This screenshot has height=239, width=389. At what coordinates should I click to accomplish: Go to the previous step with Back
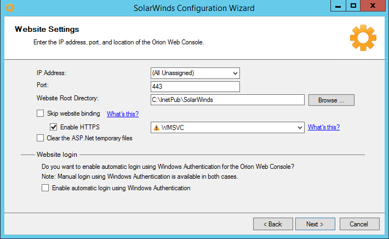tap(272, 224)
